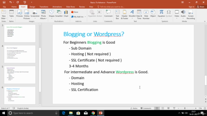Viewport: 207px width, 116px height.
Task: Switch to Reading View
Action: (x=168, y=108)
